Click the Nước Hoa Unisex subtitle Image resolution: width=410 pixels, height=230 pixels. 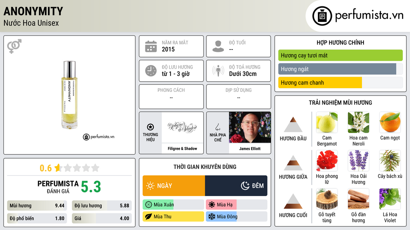31,23
